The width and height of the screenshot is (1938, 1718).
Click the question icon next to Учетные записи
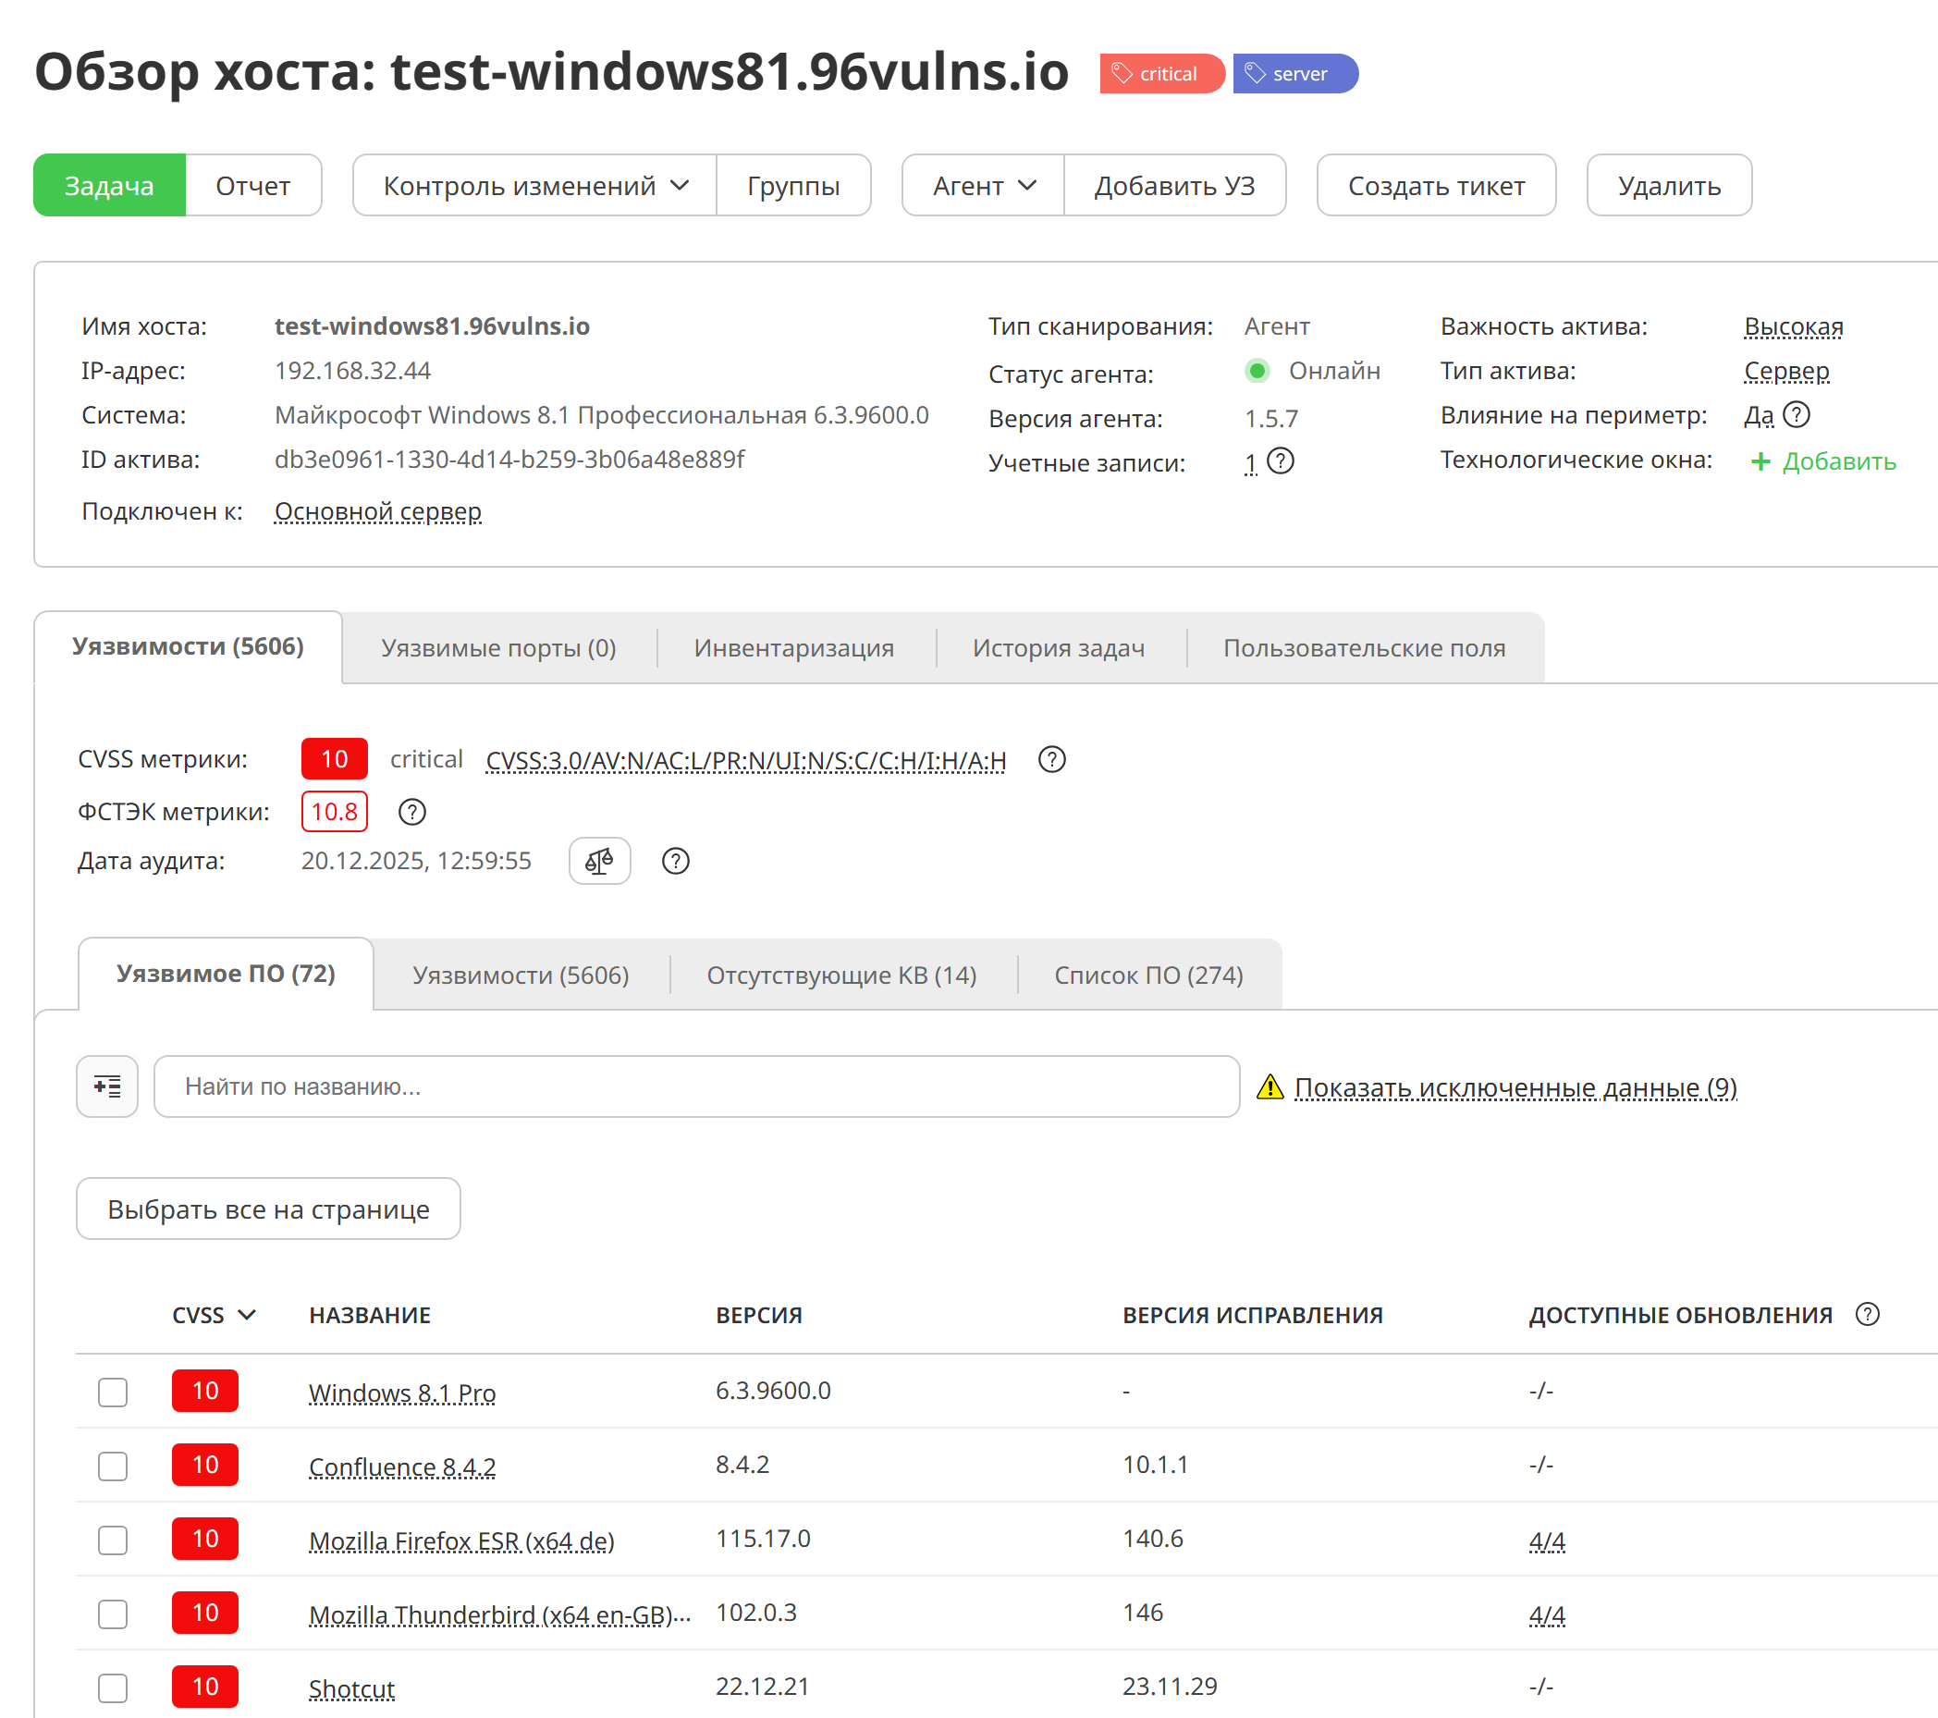click(x=1280, y=461)
